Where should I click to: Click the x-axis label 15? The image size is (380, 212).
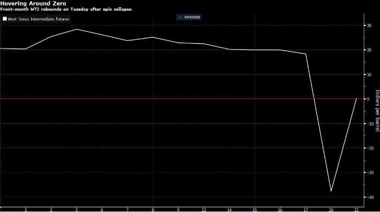tap(254, 210)
